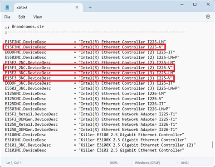Screen dimensions: 215x167
Task: Place cursor on E15F2NC.DeviceDesc line
Action: pyautogui.click(x=85, y=42)
